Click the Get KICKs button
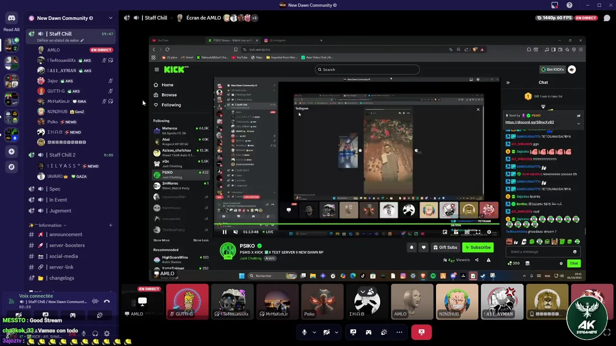616x346 pixels. point(552,70)
